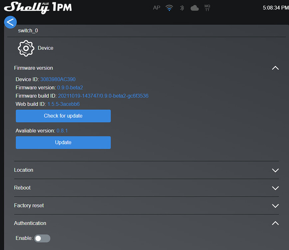Image resolution: width=289 pixels, height=250 pixels.
Task: Click the switch_0 label
Action: point(28,30)
